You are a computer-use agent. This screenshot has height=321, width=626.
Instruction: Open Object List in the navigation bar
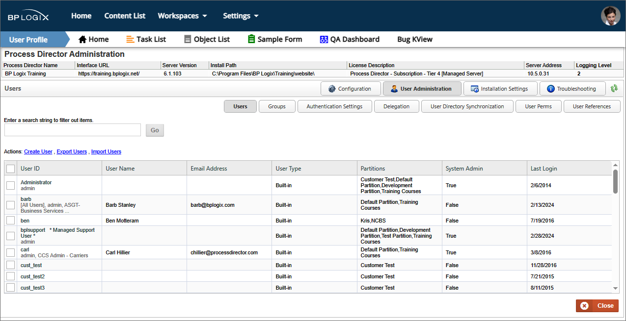tap(207, 39)
